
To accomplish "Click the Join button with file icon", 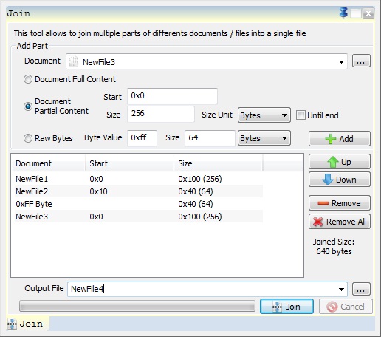I will 286,307.
